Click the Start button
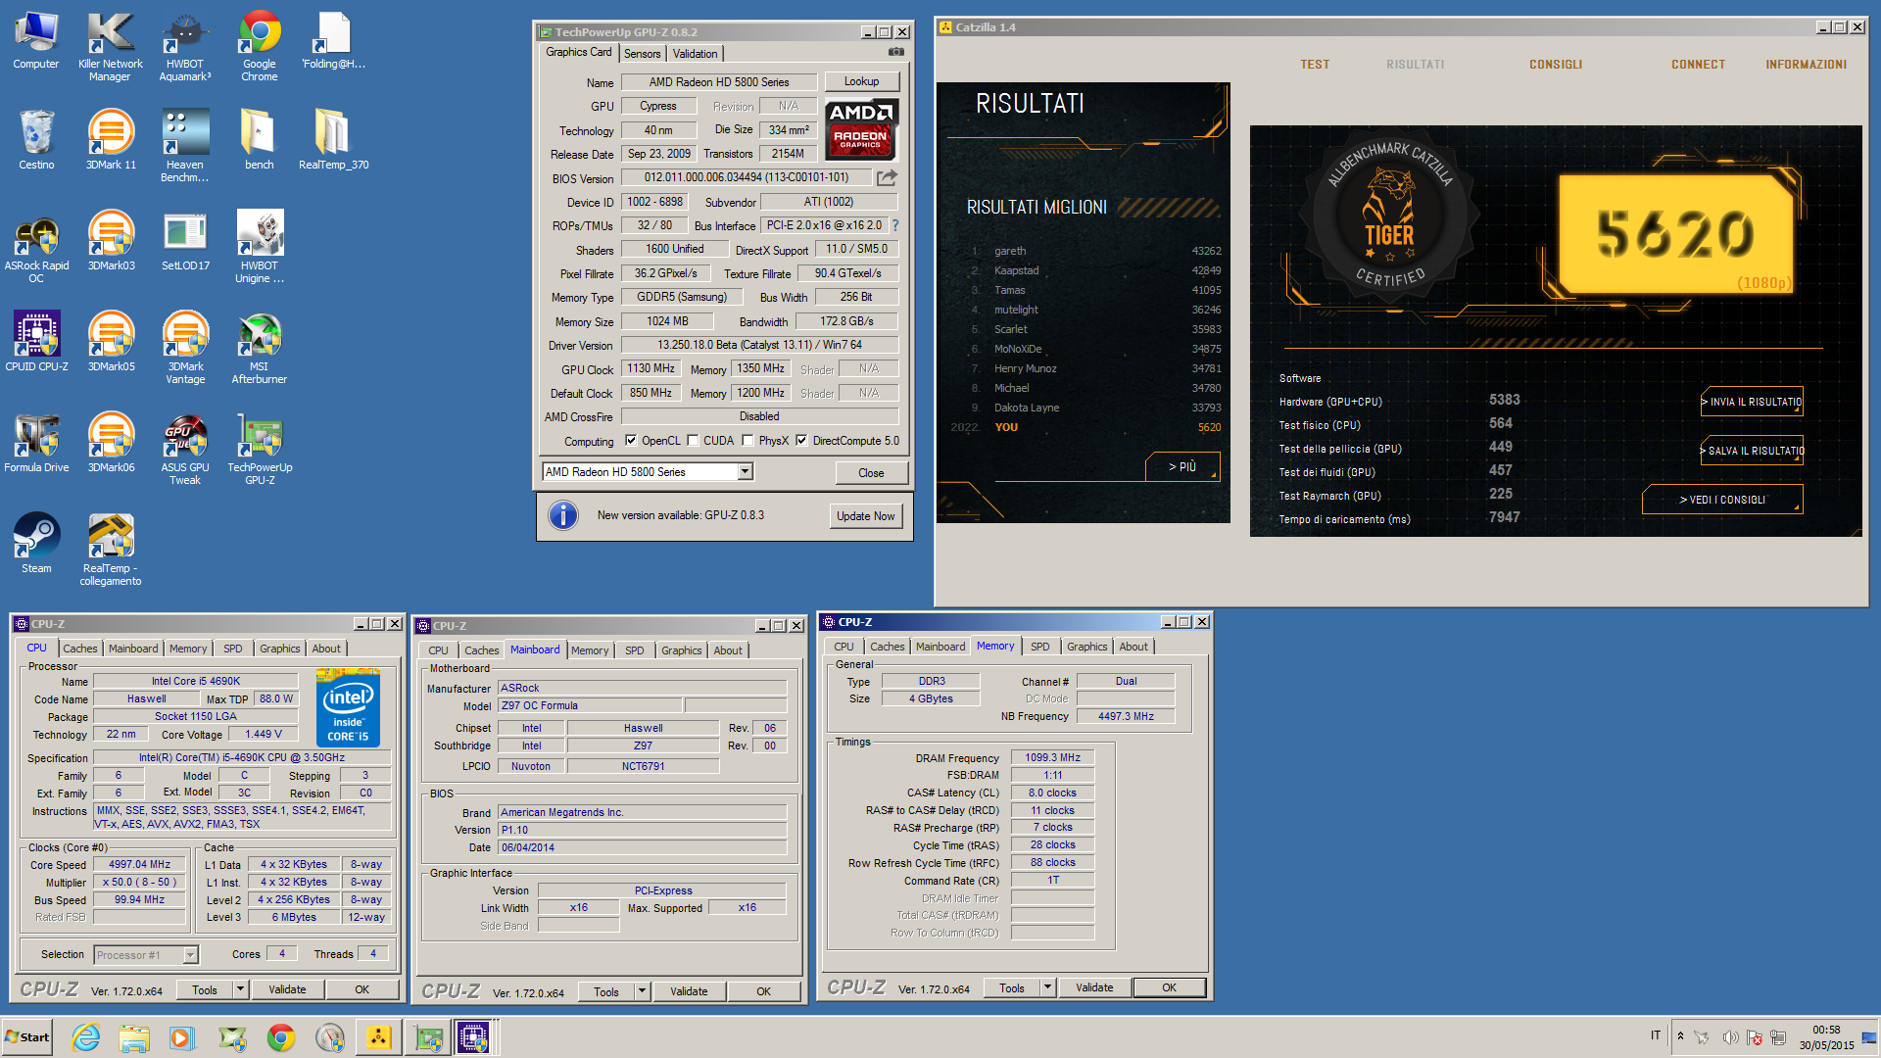Viewport: 1881px width, 1058px height. pyautogui.click(x=27, y=1037)
